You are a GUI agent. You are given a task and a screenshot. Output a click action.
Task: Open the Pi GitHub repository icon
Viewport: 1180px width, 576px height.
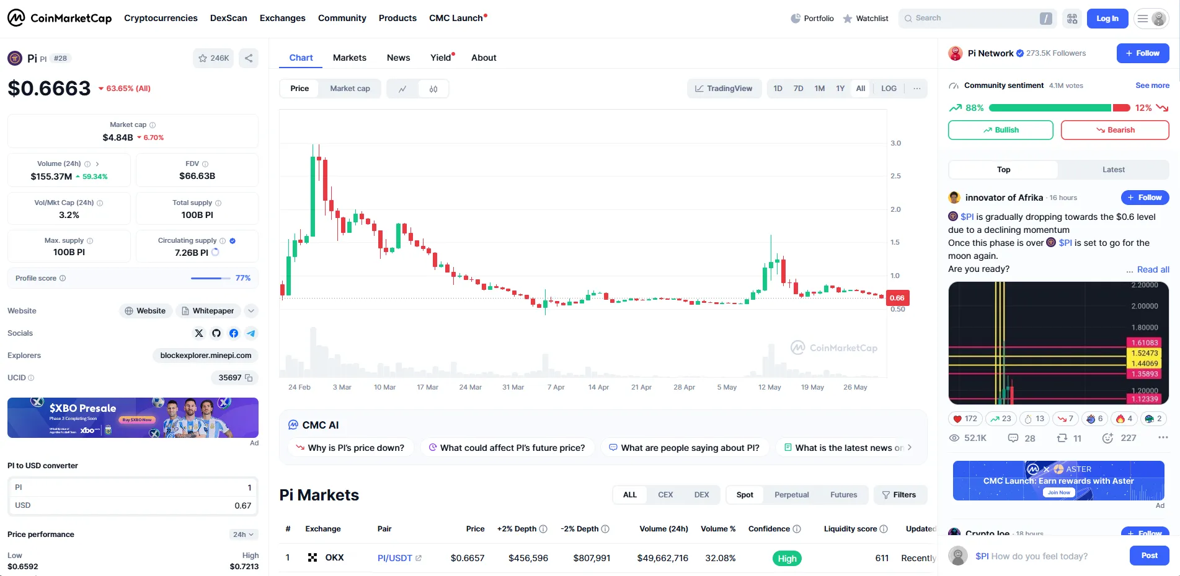[x=216, y=333]
